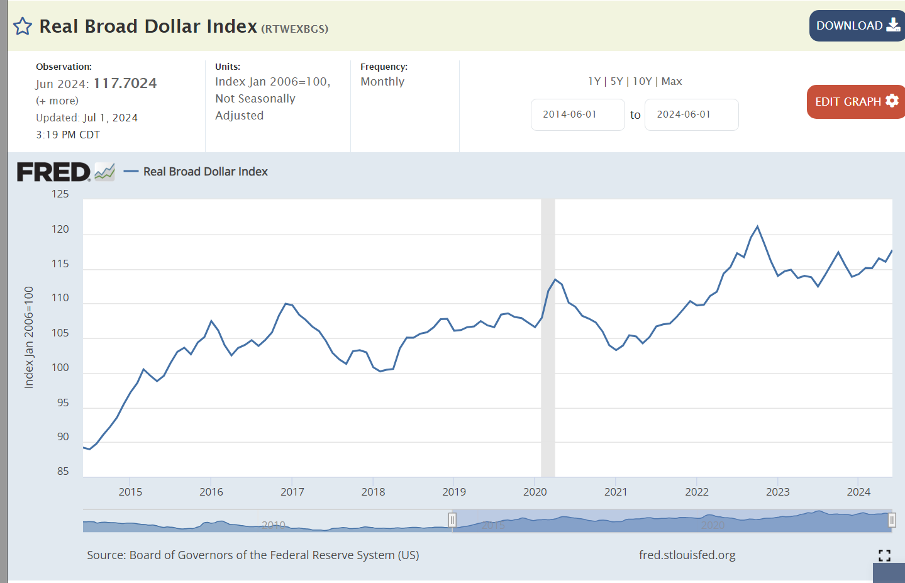Expand the (+ more) observations link

coord(57,101)
